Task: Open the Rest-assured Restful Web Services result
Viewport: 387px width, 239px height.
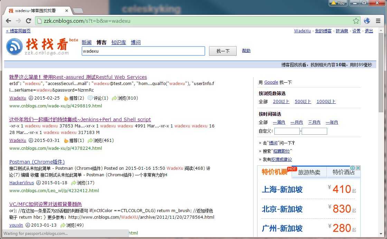Action: pyautogui.click(x=78, y=77)
